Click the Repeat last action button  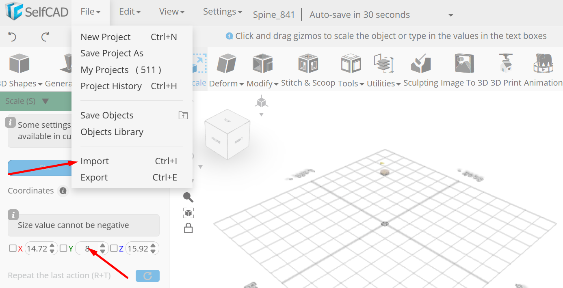pyautogui.click(x=147, y=276)
